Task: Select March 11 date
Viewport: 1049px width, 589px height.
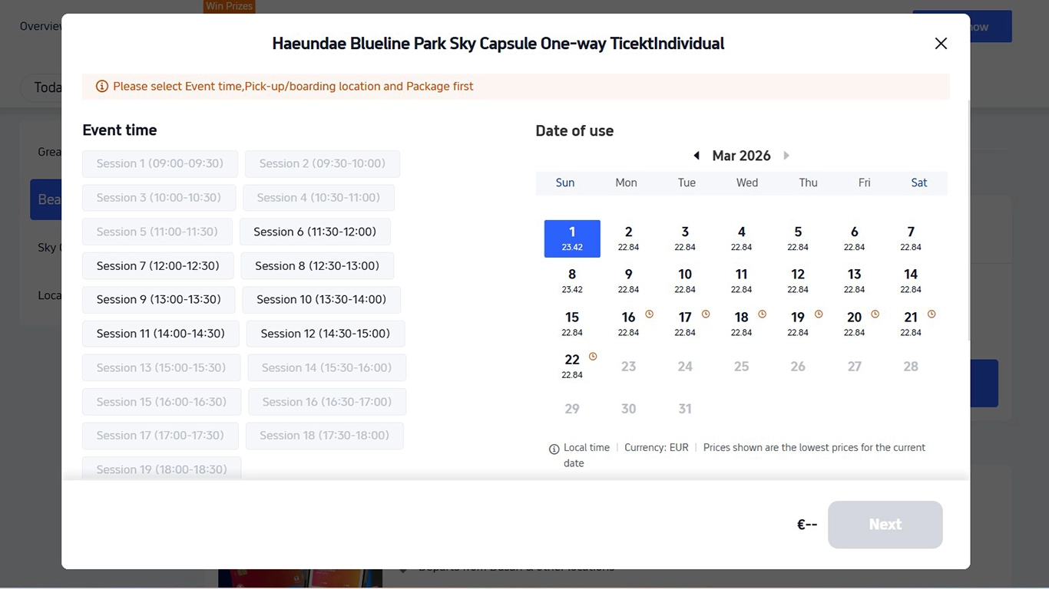Action: (742, 281)
